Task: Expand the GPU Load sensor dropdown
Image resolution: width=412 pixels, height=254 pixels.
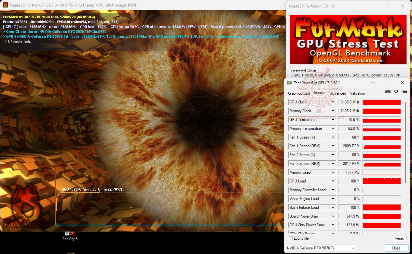Action: (x=333, y=181)
